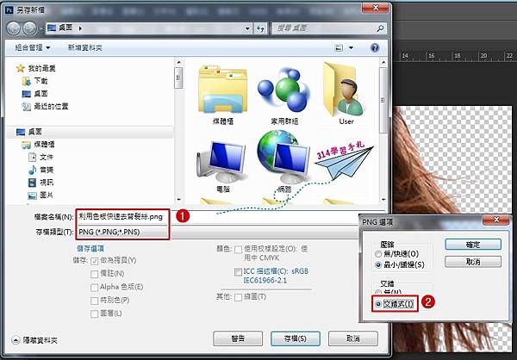
Task: Expand the address bar history dropdown arrow
Action: [247, 28]
